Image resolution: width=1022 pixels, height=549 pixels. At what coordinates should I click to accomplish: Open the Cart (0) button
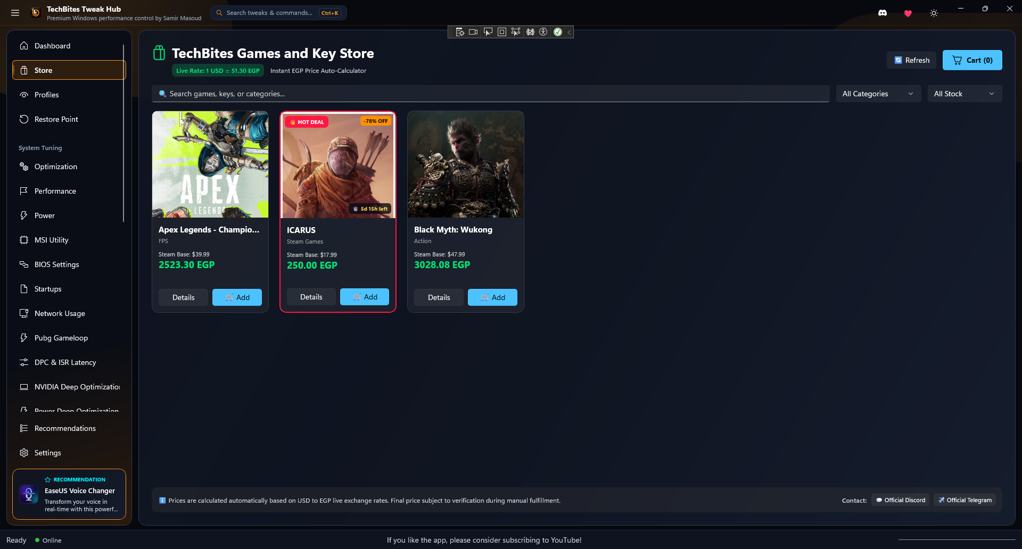[972, 60]
